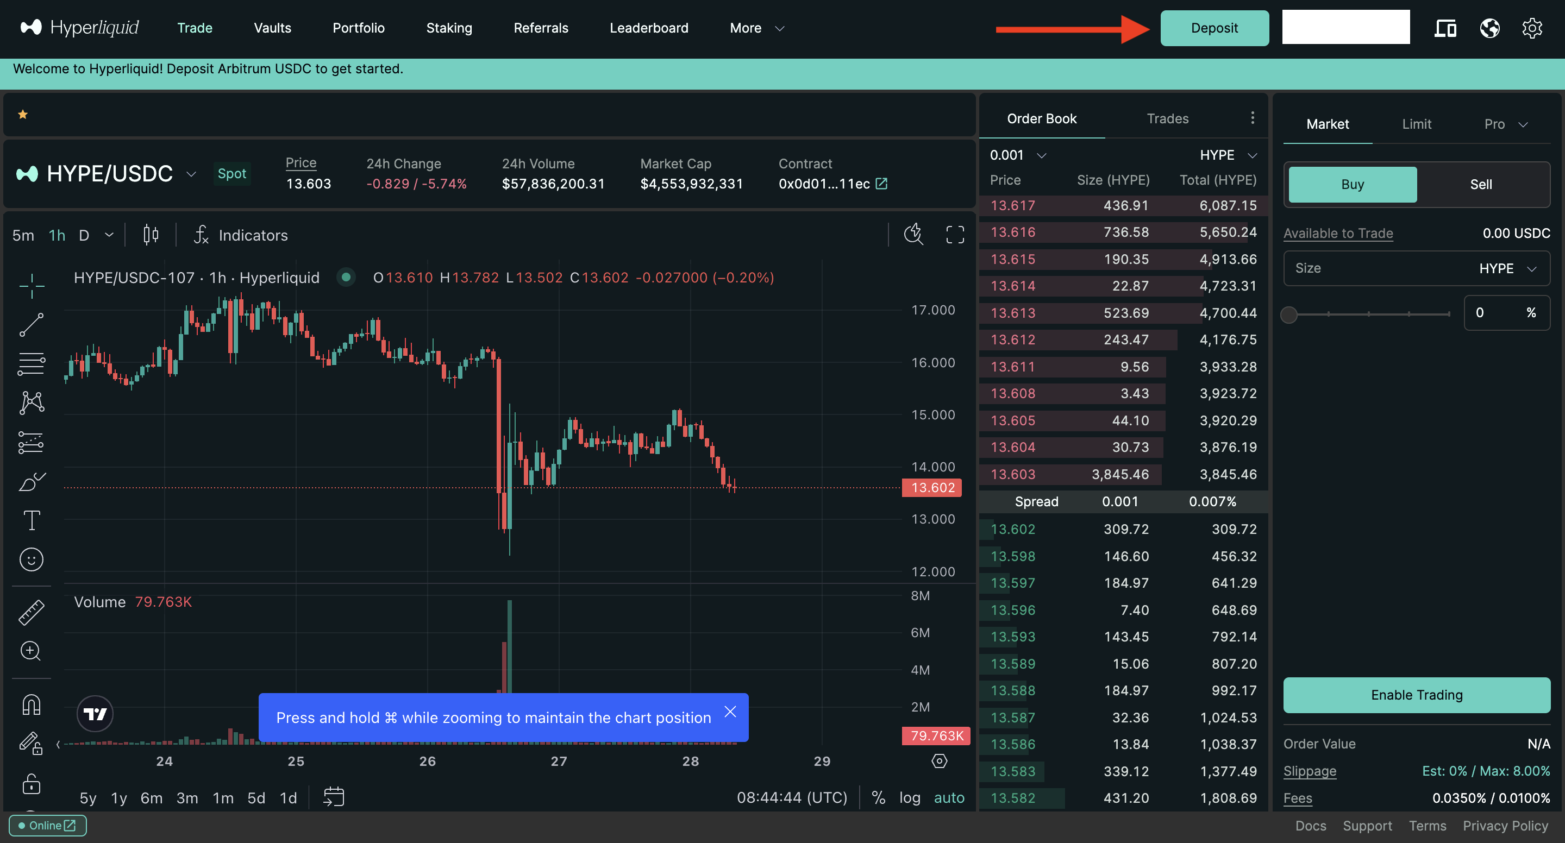Viewport: 1565px width, 843px height.
Task: Switch to Trades tab
Action: (1167, 118)
